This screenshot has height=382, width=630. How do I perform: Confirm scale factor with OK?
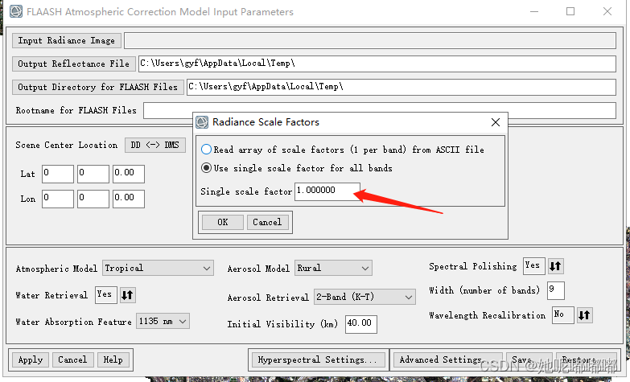[223, 222]
